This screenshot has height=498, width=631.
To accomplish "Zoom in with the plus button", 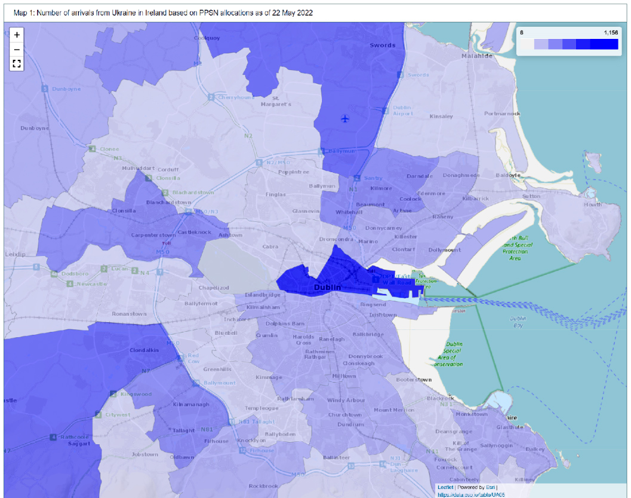I will tap(17, 35).
